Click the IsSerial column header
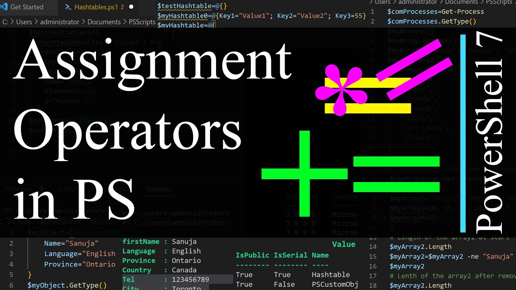Image resolution: width=516 pixels, height=290 pixels. [291, 255]
